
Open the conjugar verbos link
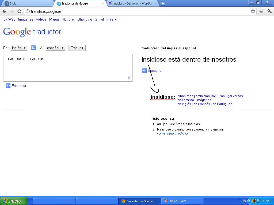pyautogui.click(x=231, y=96)
